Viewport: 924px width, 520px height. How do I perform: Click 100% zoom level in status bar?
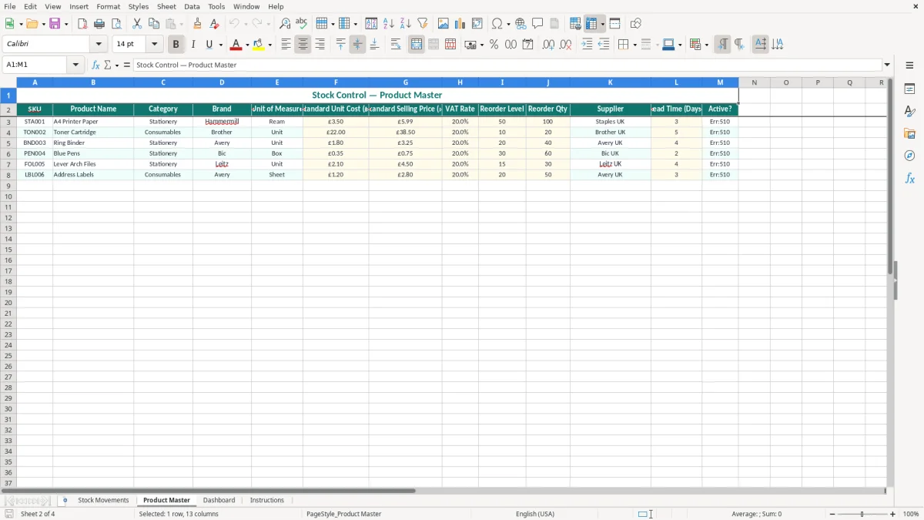click(x=911, y=514)
